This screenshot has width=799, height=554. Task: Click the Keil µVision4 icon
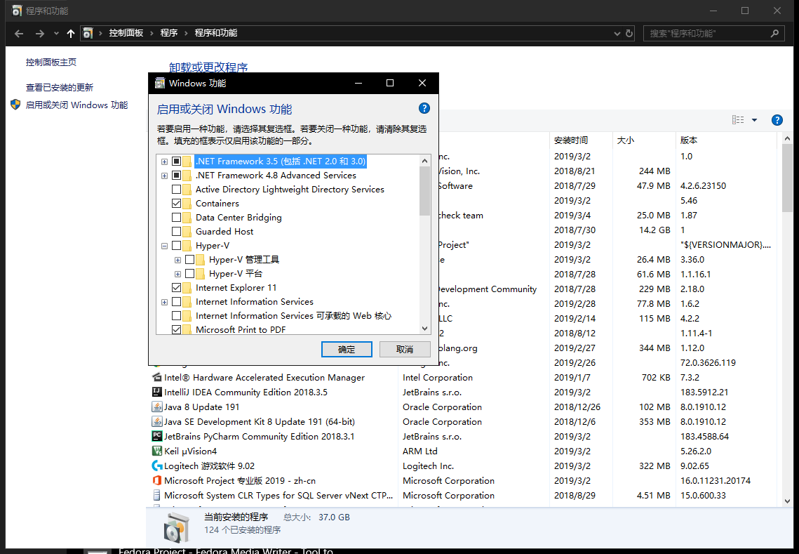[x=157, y=451]
